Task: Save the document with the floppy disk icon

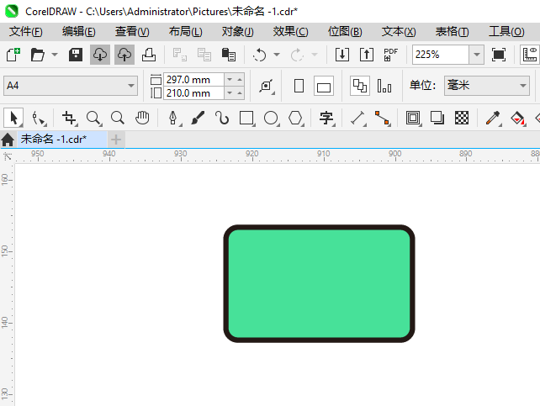Action: pyautogui.click(x=76, y=55)
